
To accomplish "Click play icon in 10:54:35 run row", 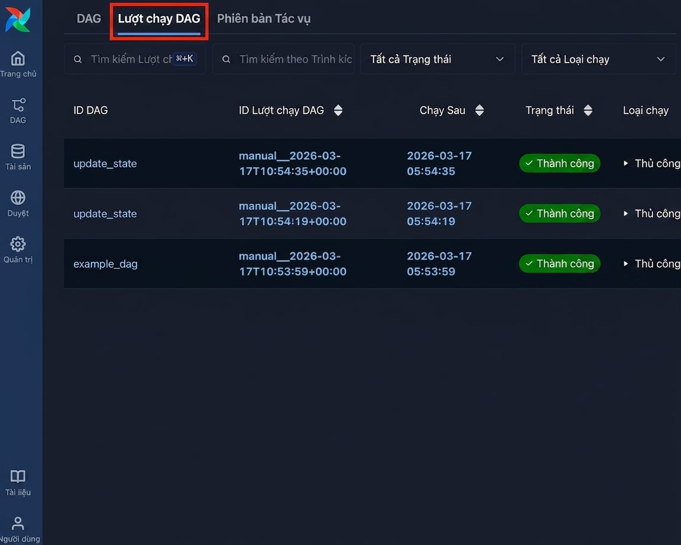I will point(626,163).
